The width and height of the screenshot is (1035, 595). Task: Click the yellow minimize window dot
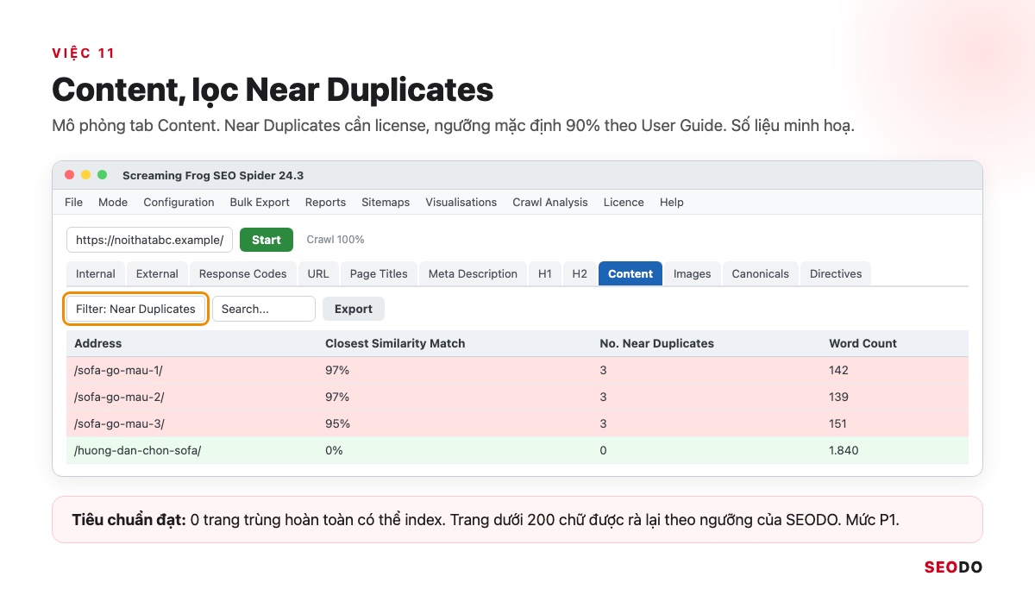point(85,175)
